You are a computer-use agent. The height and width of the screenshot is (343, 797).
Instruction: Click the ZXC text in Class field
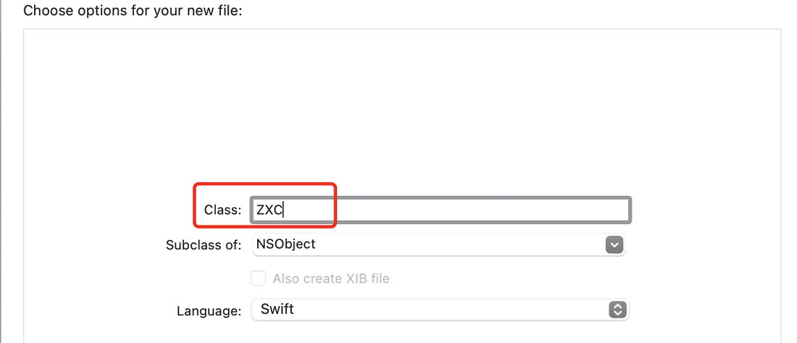(x=269, y=210)
